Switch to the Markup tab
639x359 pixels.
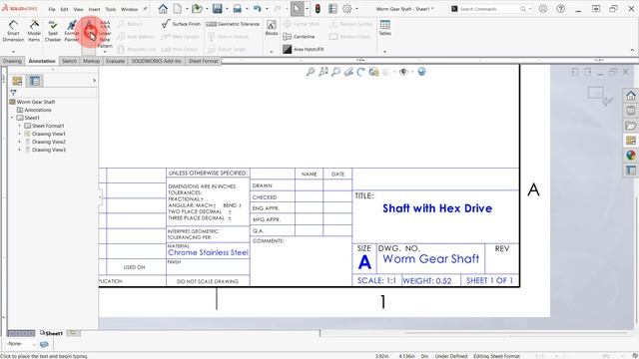91,61
